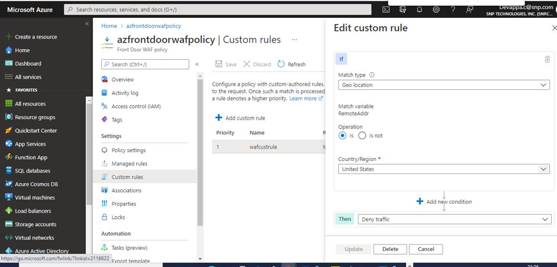Click the Create a resource plus icon
This screenshot has height=267, width=557.
[x=8, y=37]
